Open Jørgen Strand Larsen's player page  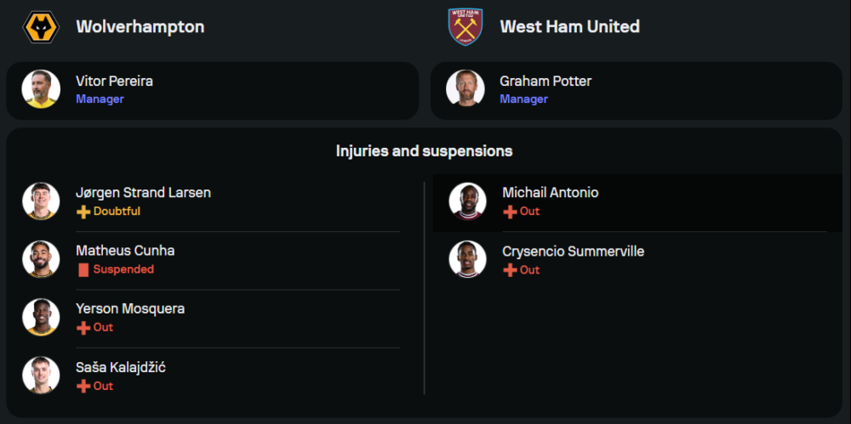pyautogui.click(x=143, y=193)
